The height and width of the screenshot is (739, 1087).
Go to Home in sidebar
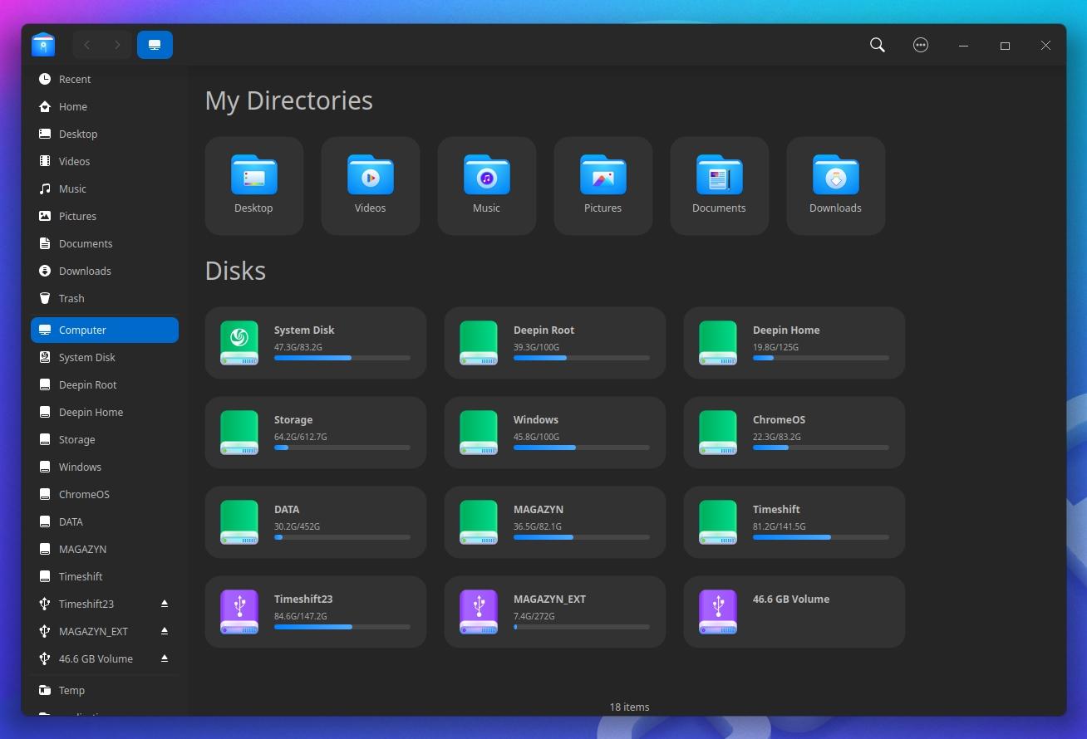pos(105,106)
